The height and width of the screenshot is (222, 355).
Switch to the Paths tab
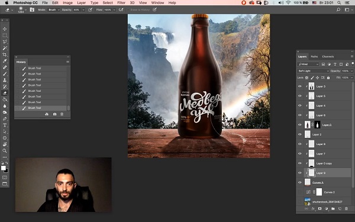click(314, 57)
